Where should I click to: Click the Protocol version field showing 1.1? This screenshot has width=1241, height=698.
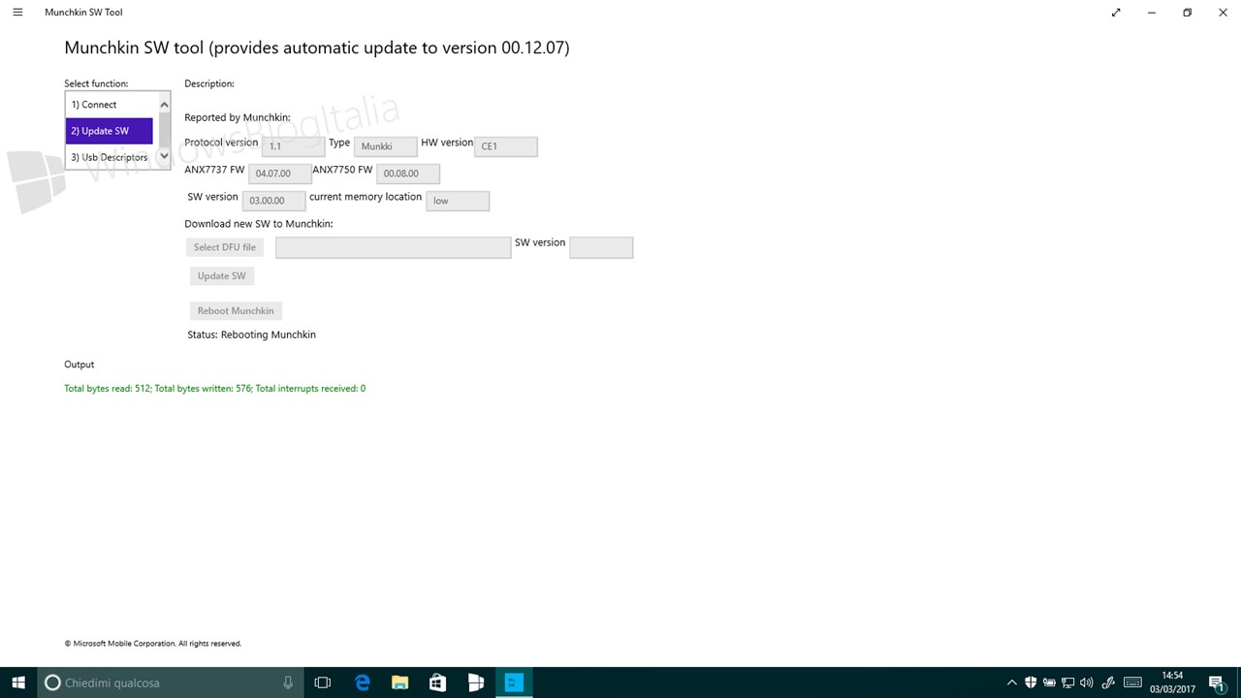(x=293, y=146)
